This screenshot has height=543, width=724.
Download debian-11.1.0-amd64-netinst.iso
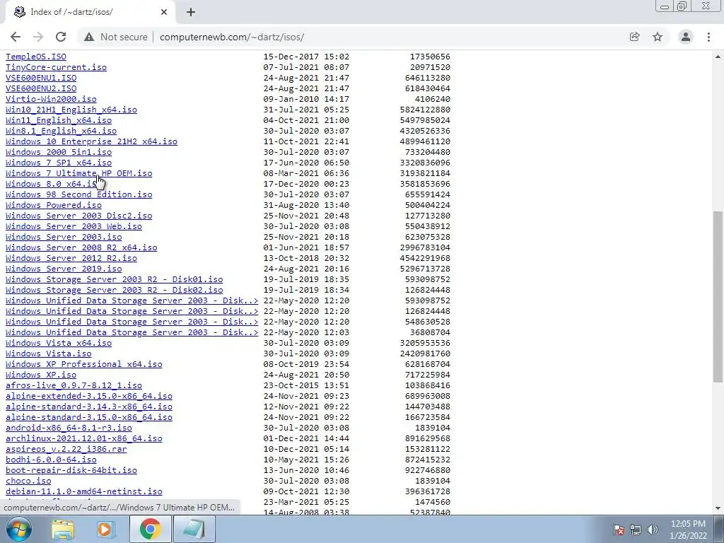click(x=84, y=492)
